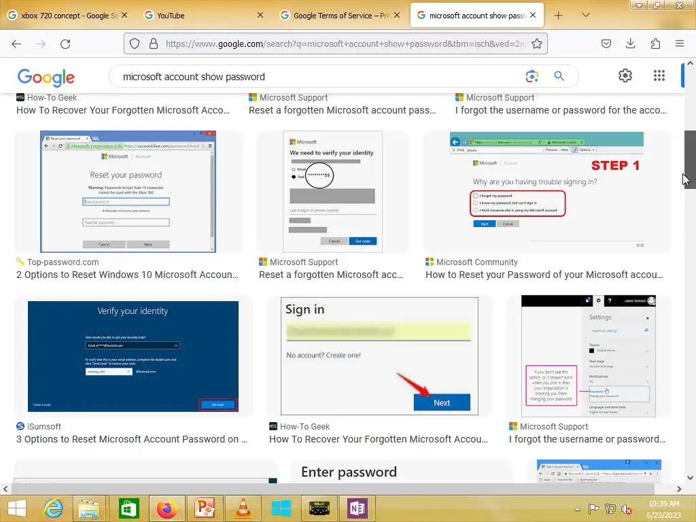Open Reset your password image thumbnail
This screenshot has height=522, width=696.
(x=128, y=191)
